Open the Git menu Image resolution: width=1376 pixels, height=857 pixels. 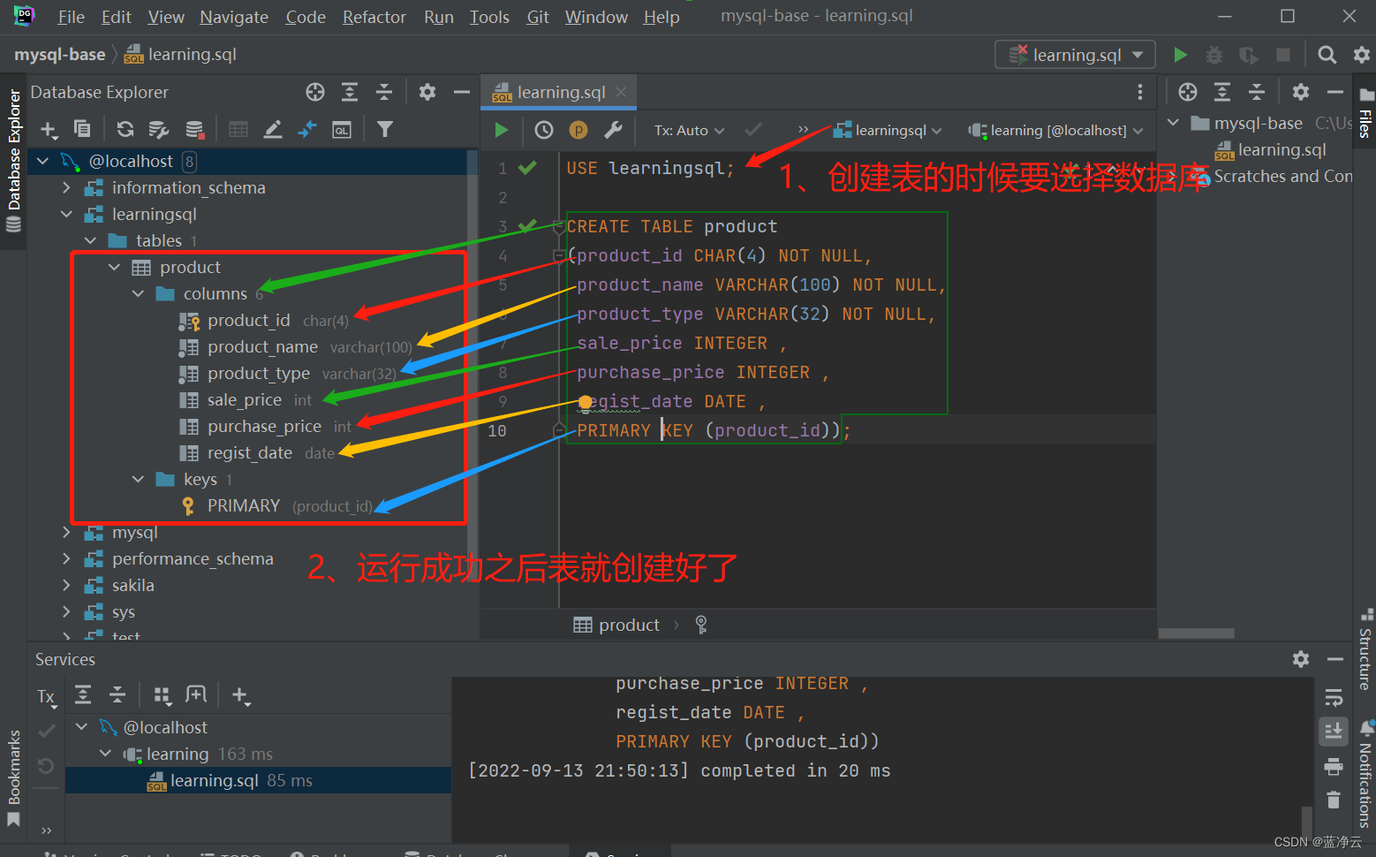tap(538, 17)
